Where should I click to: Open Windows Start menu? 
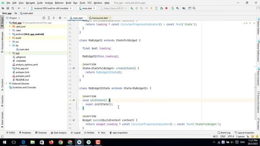pyautogui.click(x=4, y=142)
